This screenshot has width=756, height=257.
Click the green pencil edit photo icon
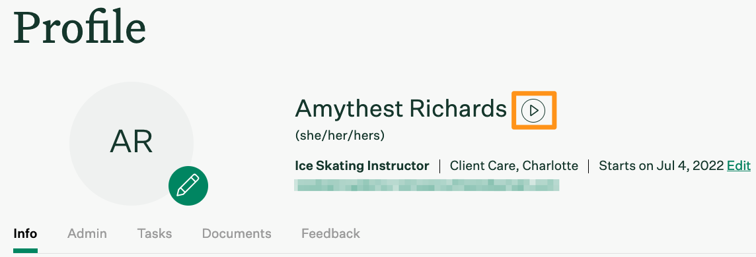[x=188, y=185]
